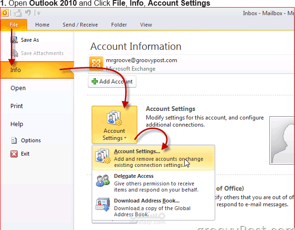
Task: Select Delegate Access menu entry
Action: tap(153, 183)
